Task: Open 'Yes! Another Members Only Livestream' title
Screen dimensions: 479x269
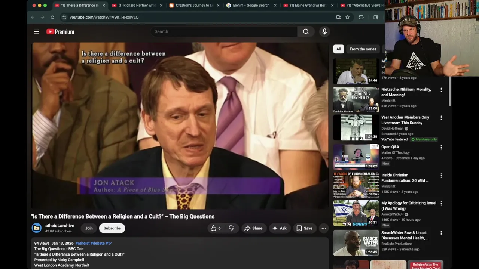Action: pyautogui.click(x=405, y=120)
